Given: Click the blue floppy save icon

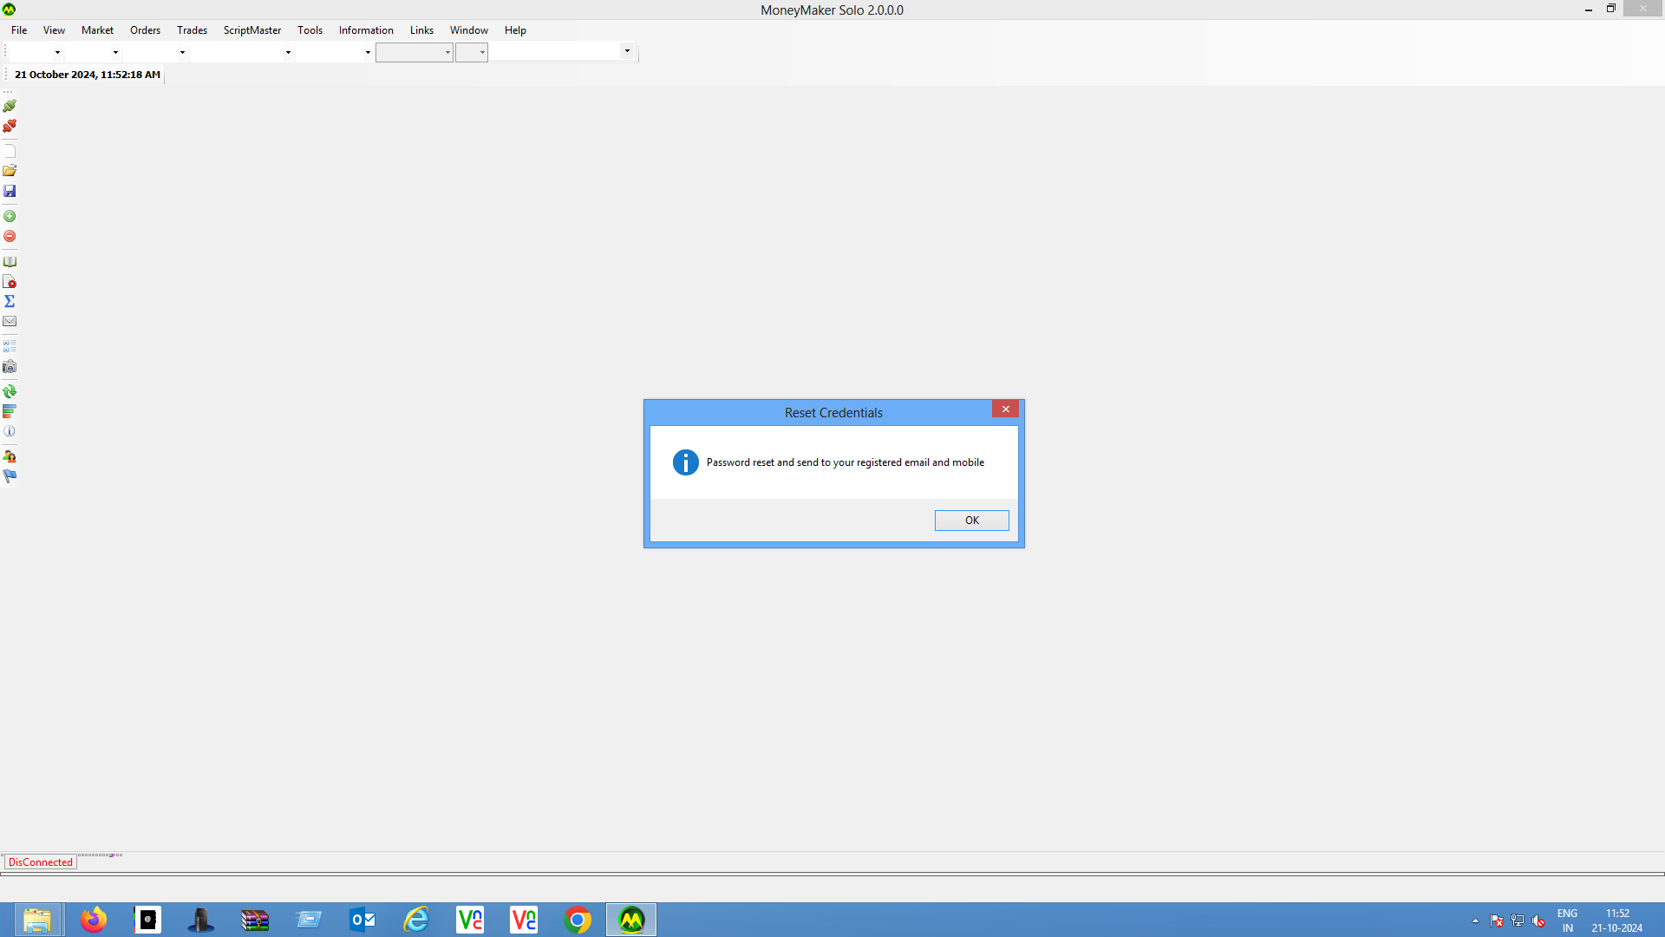Looking at the screenshot, I should [x=10, y=191].
